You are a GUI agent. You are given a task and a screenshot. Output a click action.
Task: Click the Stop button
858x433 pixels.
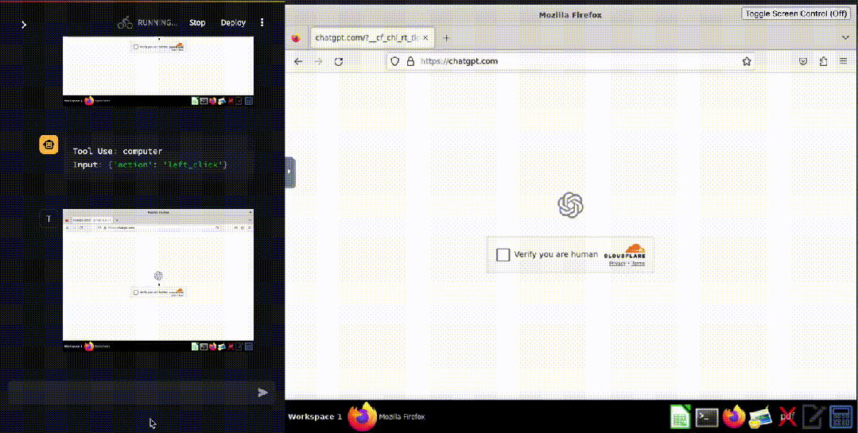(x=197, y=23)
